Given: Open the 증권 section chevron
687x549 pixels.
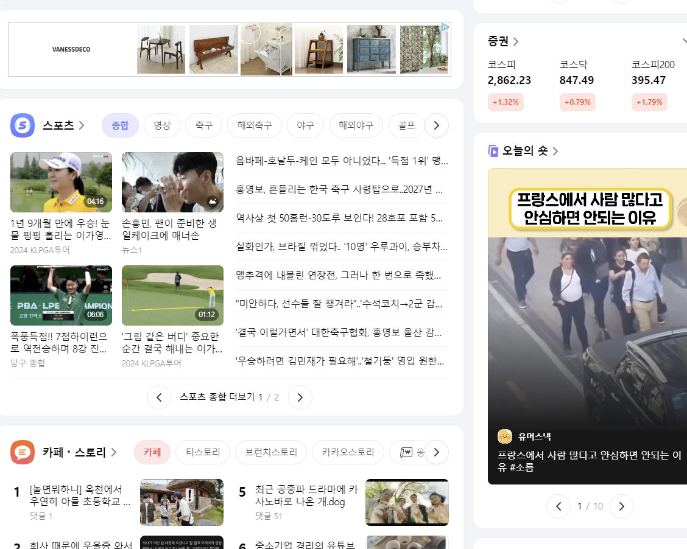Looking at the screenshot, I should click(516, 41).
